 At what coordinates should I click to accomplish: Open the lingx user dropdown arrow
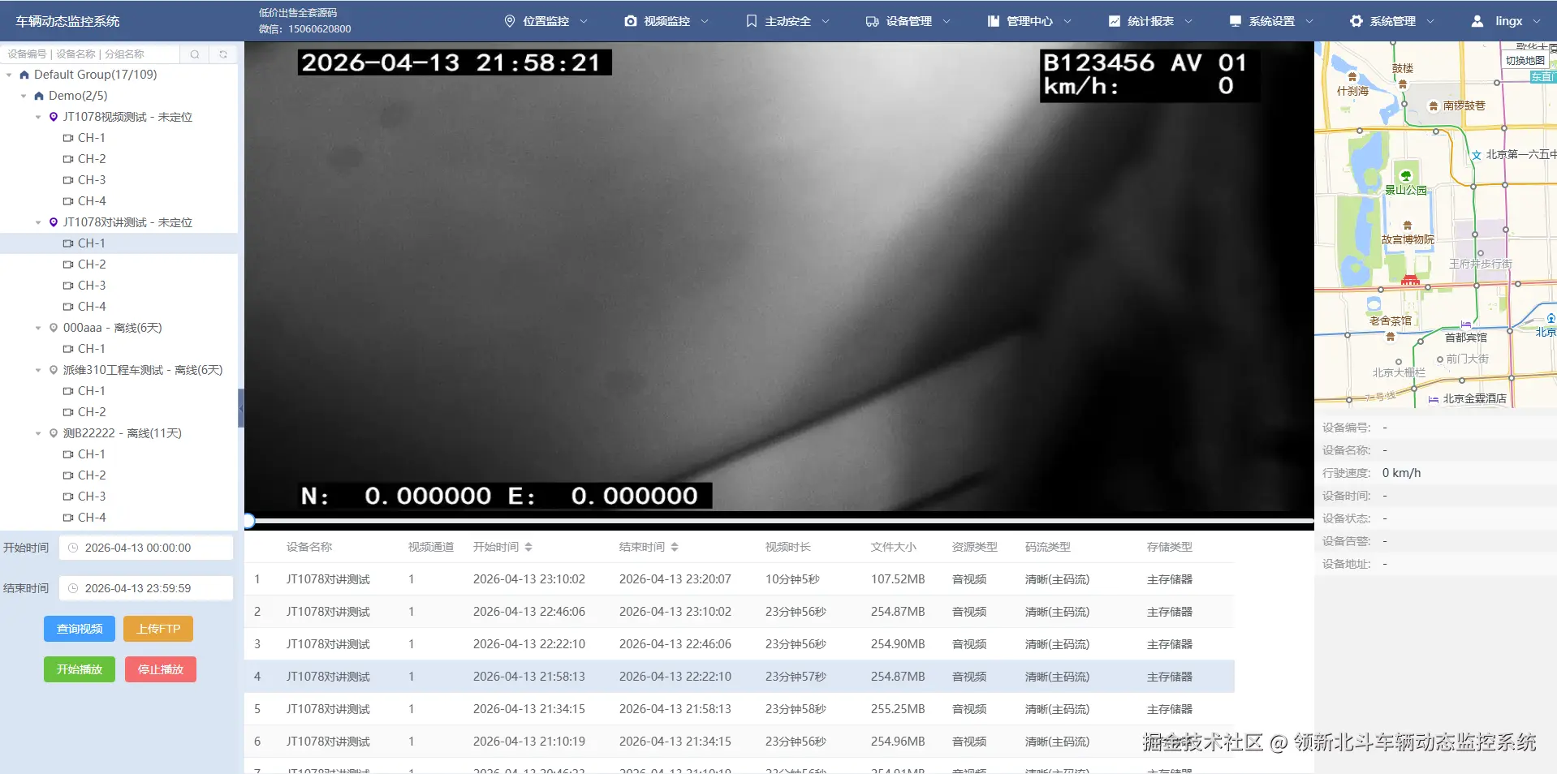click(1537, 21)
